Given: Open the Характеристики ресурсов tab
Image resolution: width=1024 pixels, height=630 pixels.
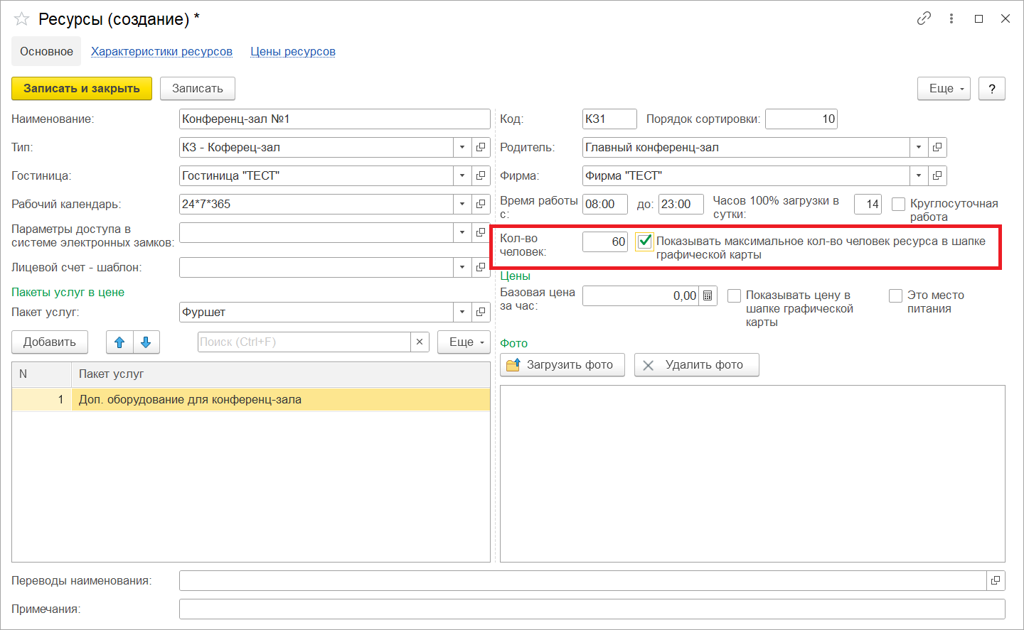Looking at the screenshot, I should (x=161, y=51).
